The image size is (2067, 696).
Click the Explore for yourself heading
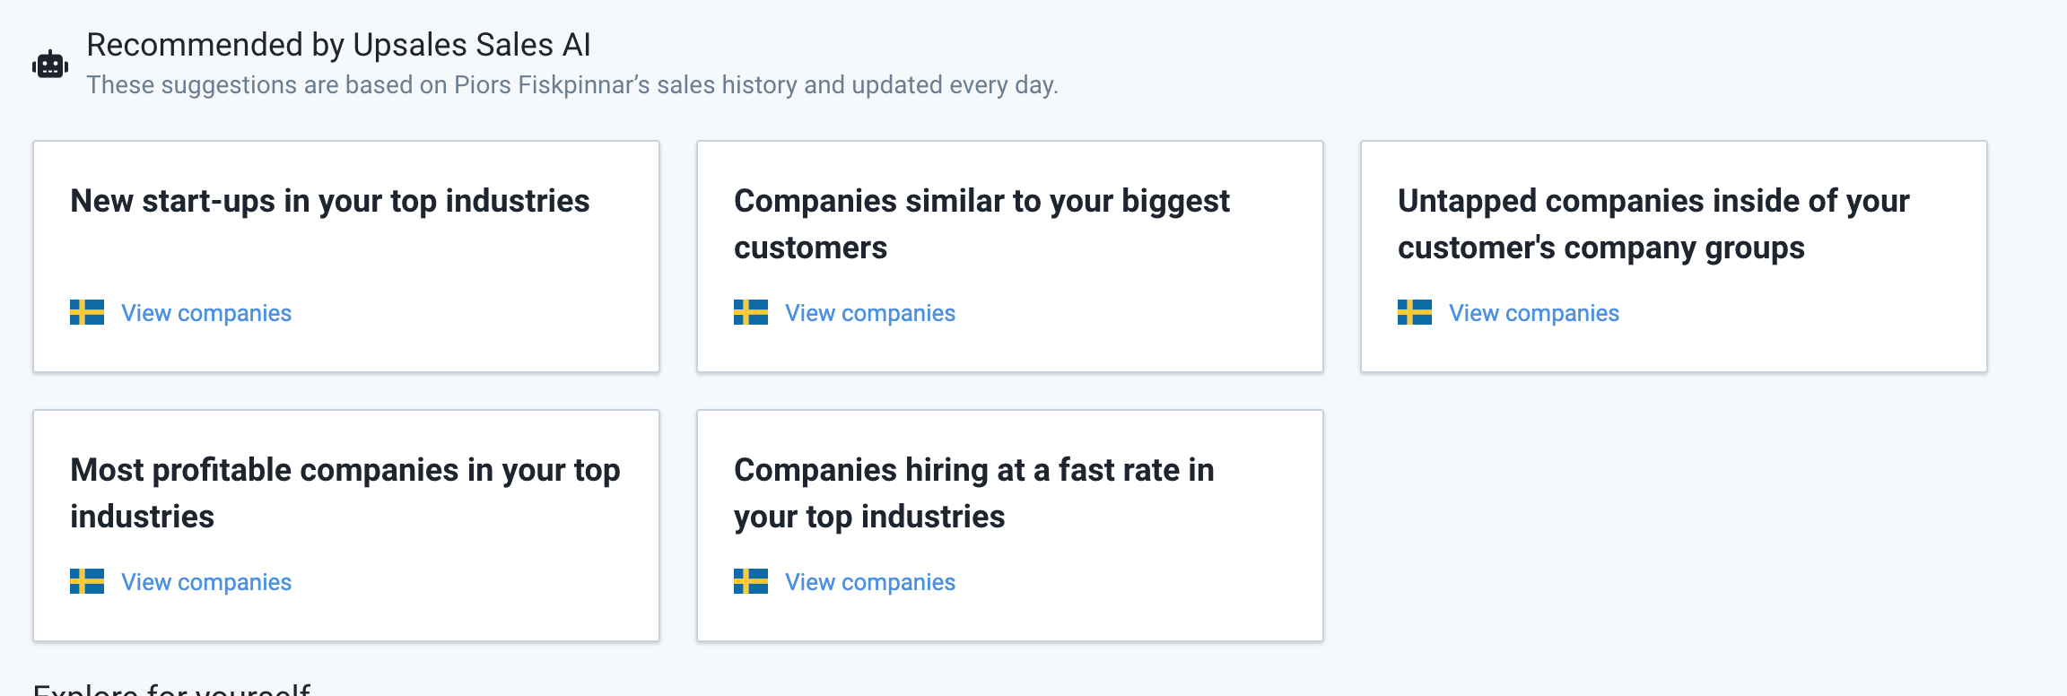(171, 688)
